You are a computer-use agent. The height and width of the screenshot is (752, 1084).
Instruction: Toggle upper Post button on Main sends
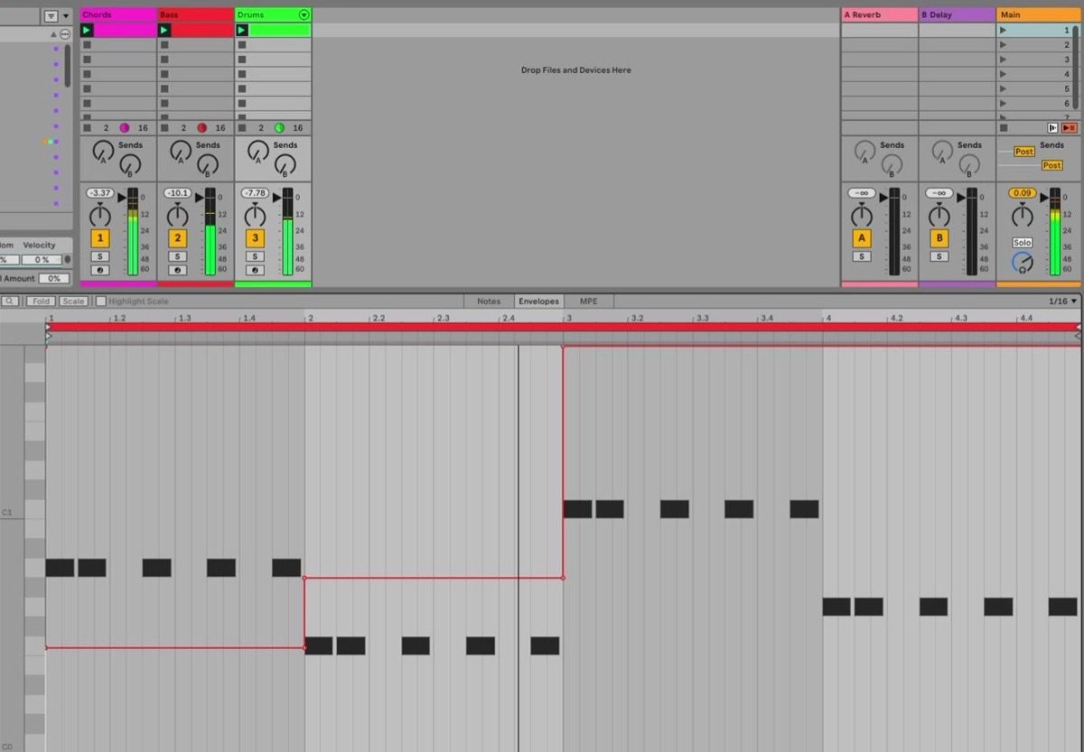[1023, 152]
